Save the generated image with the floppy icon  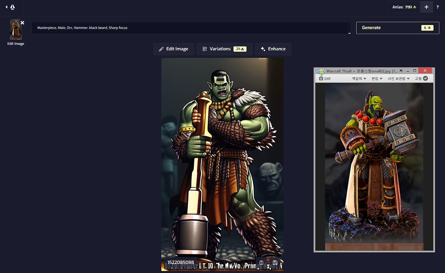tap(275, 263)
